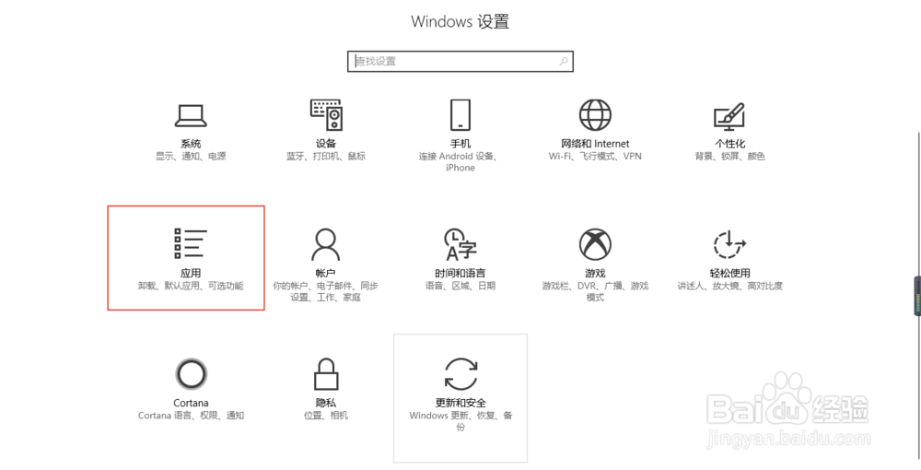Click the magnifier search icon in search box
The width and height of the screenshot is (921, 470).
(x=564, y=61)
